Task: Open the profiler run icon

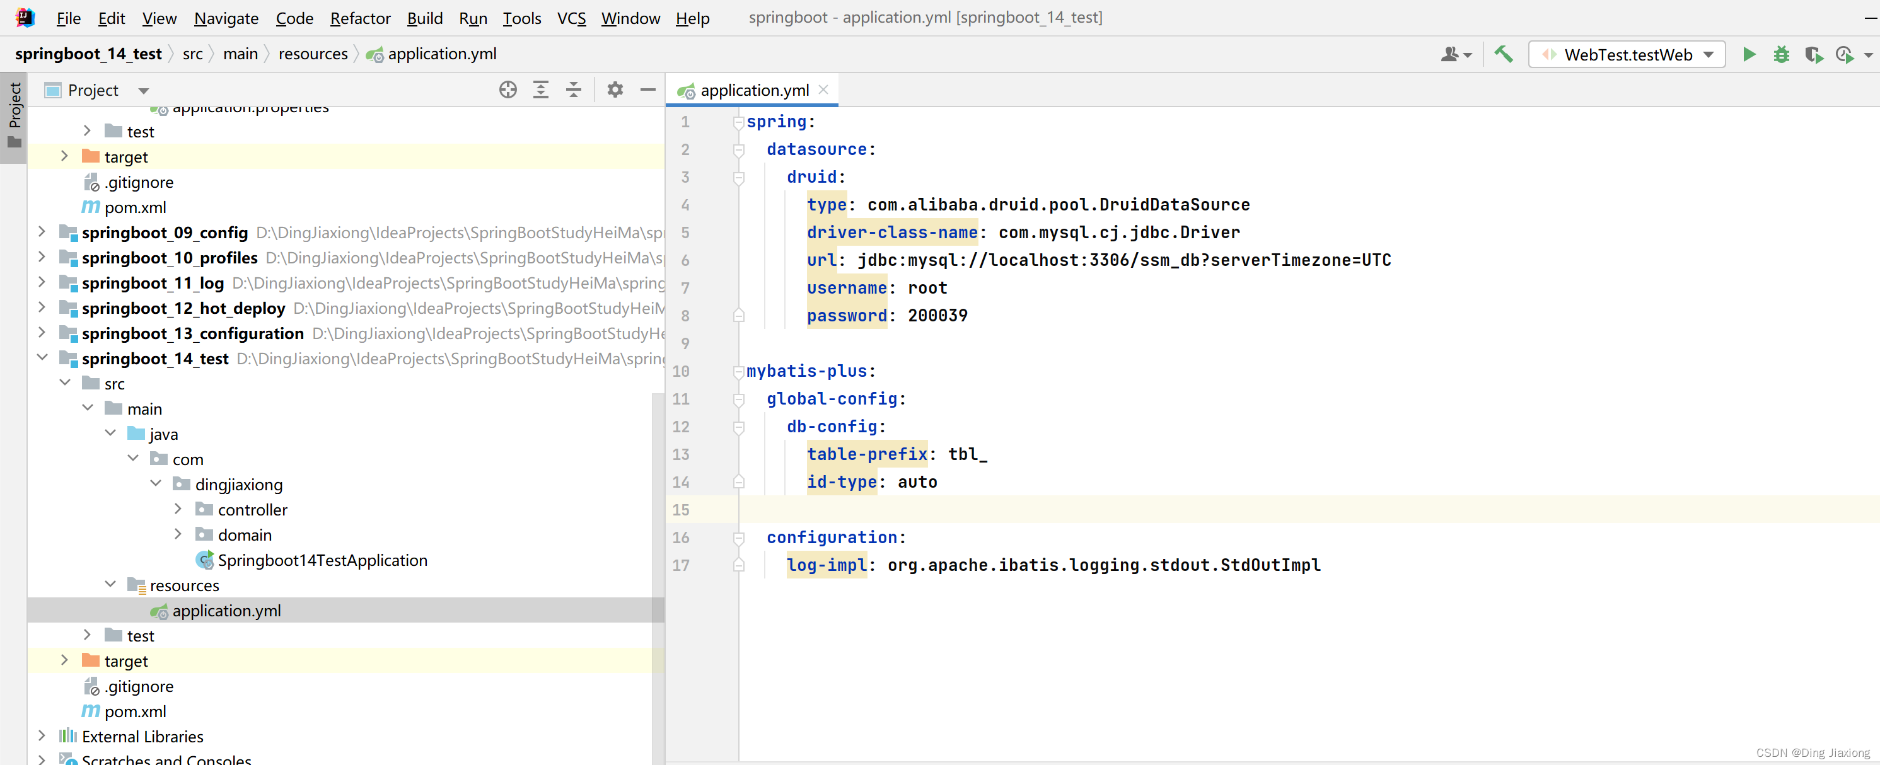Action: [x=1844, y=55]
